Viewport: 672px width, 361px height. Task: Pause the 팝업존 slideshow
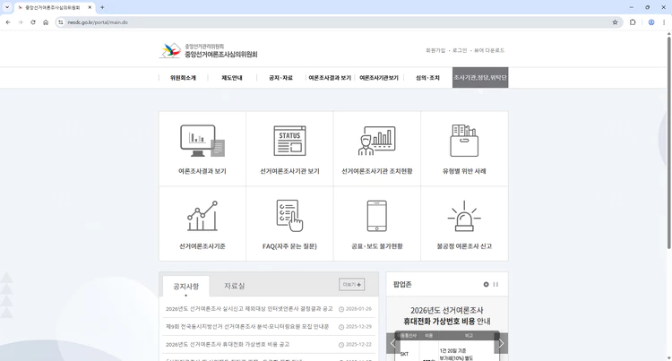pyautogui.click(x=495, y=284)
